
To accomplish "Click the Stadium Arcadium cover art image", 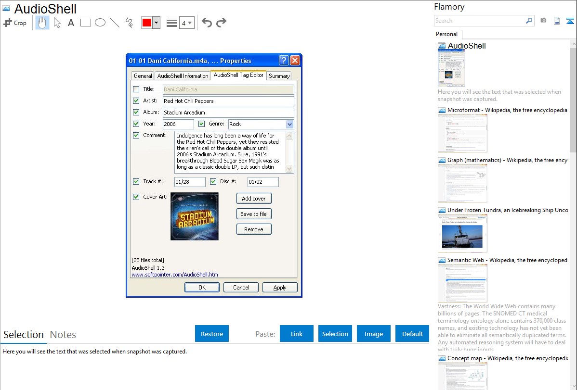I will pos(194,216).
